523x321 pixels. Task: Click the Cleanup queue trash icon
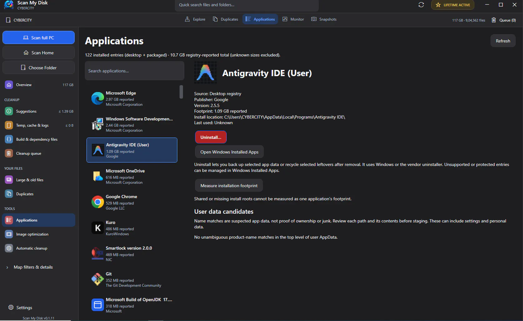click(x=9, y=153)
